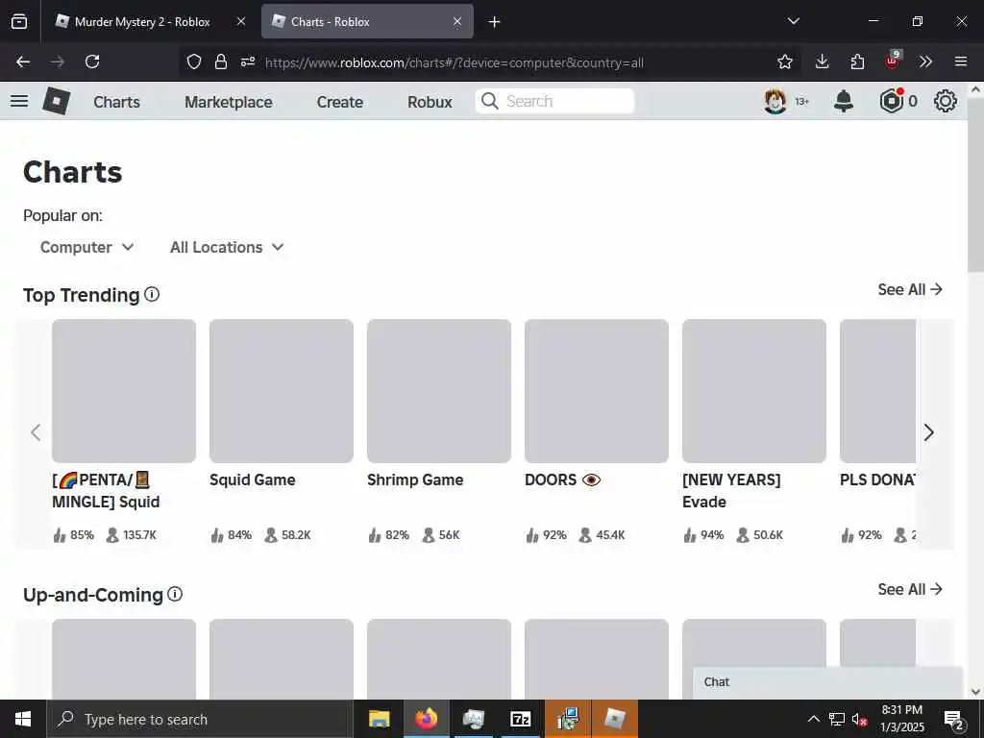Image resolution: width=984 pixels, height=738 pixels.
Task: Open the notifications bell
Action: click(844, 101)
